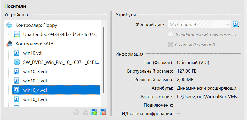Click the devices list vertical scrollbar
This screenshot has height=120, width=247.
tap(103, 60)
